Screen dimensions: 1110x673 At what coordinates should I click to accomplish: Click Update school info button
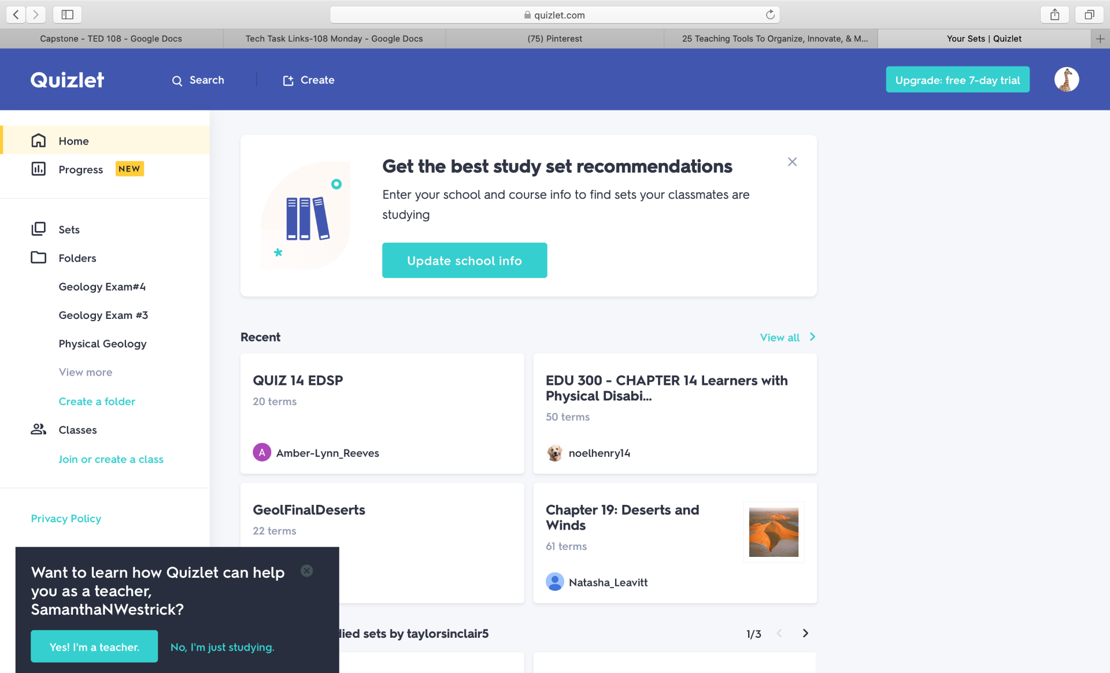464,261
